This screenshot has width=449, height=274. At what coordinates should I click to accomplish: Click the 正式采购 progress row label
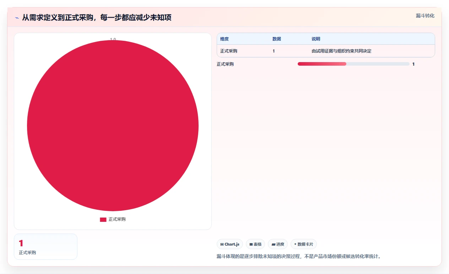tap(225, 64)
